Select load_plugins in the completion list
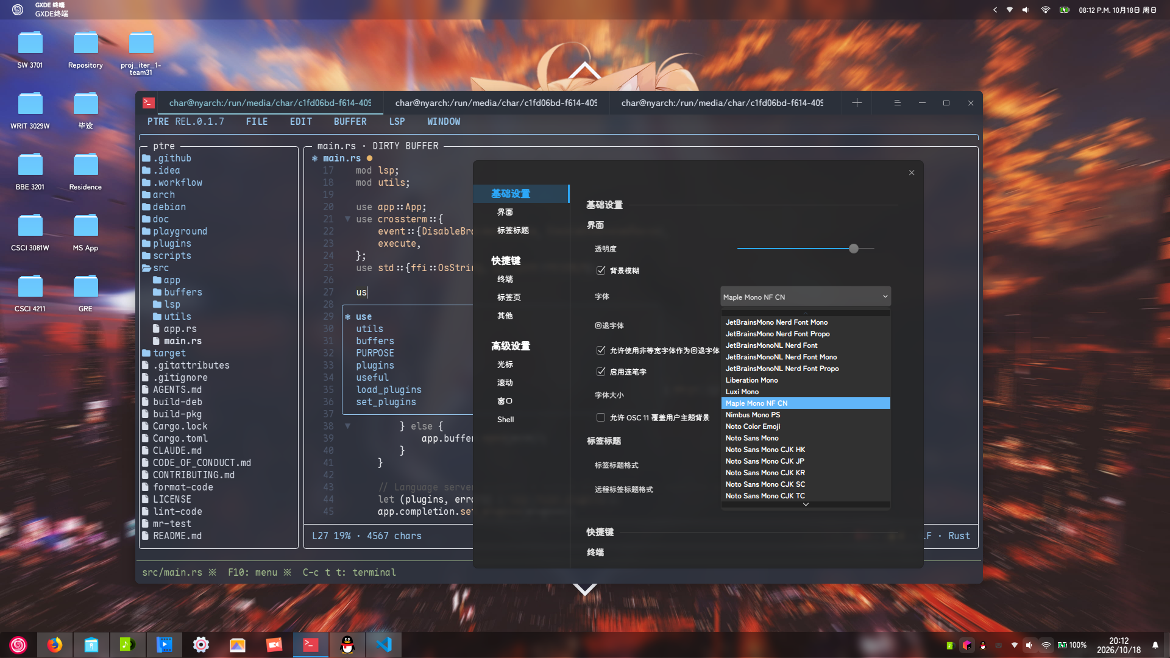Screen dimensions: 1170x658 click(389, 390)
